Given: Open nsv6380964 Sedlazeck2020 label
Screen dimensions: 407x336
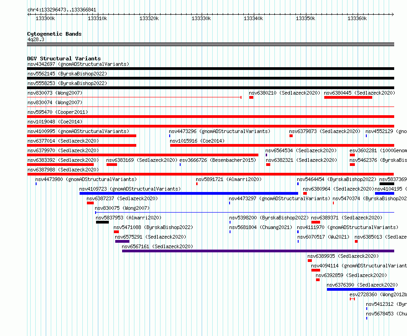Looking at the screenshot, I should (338, 189).
